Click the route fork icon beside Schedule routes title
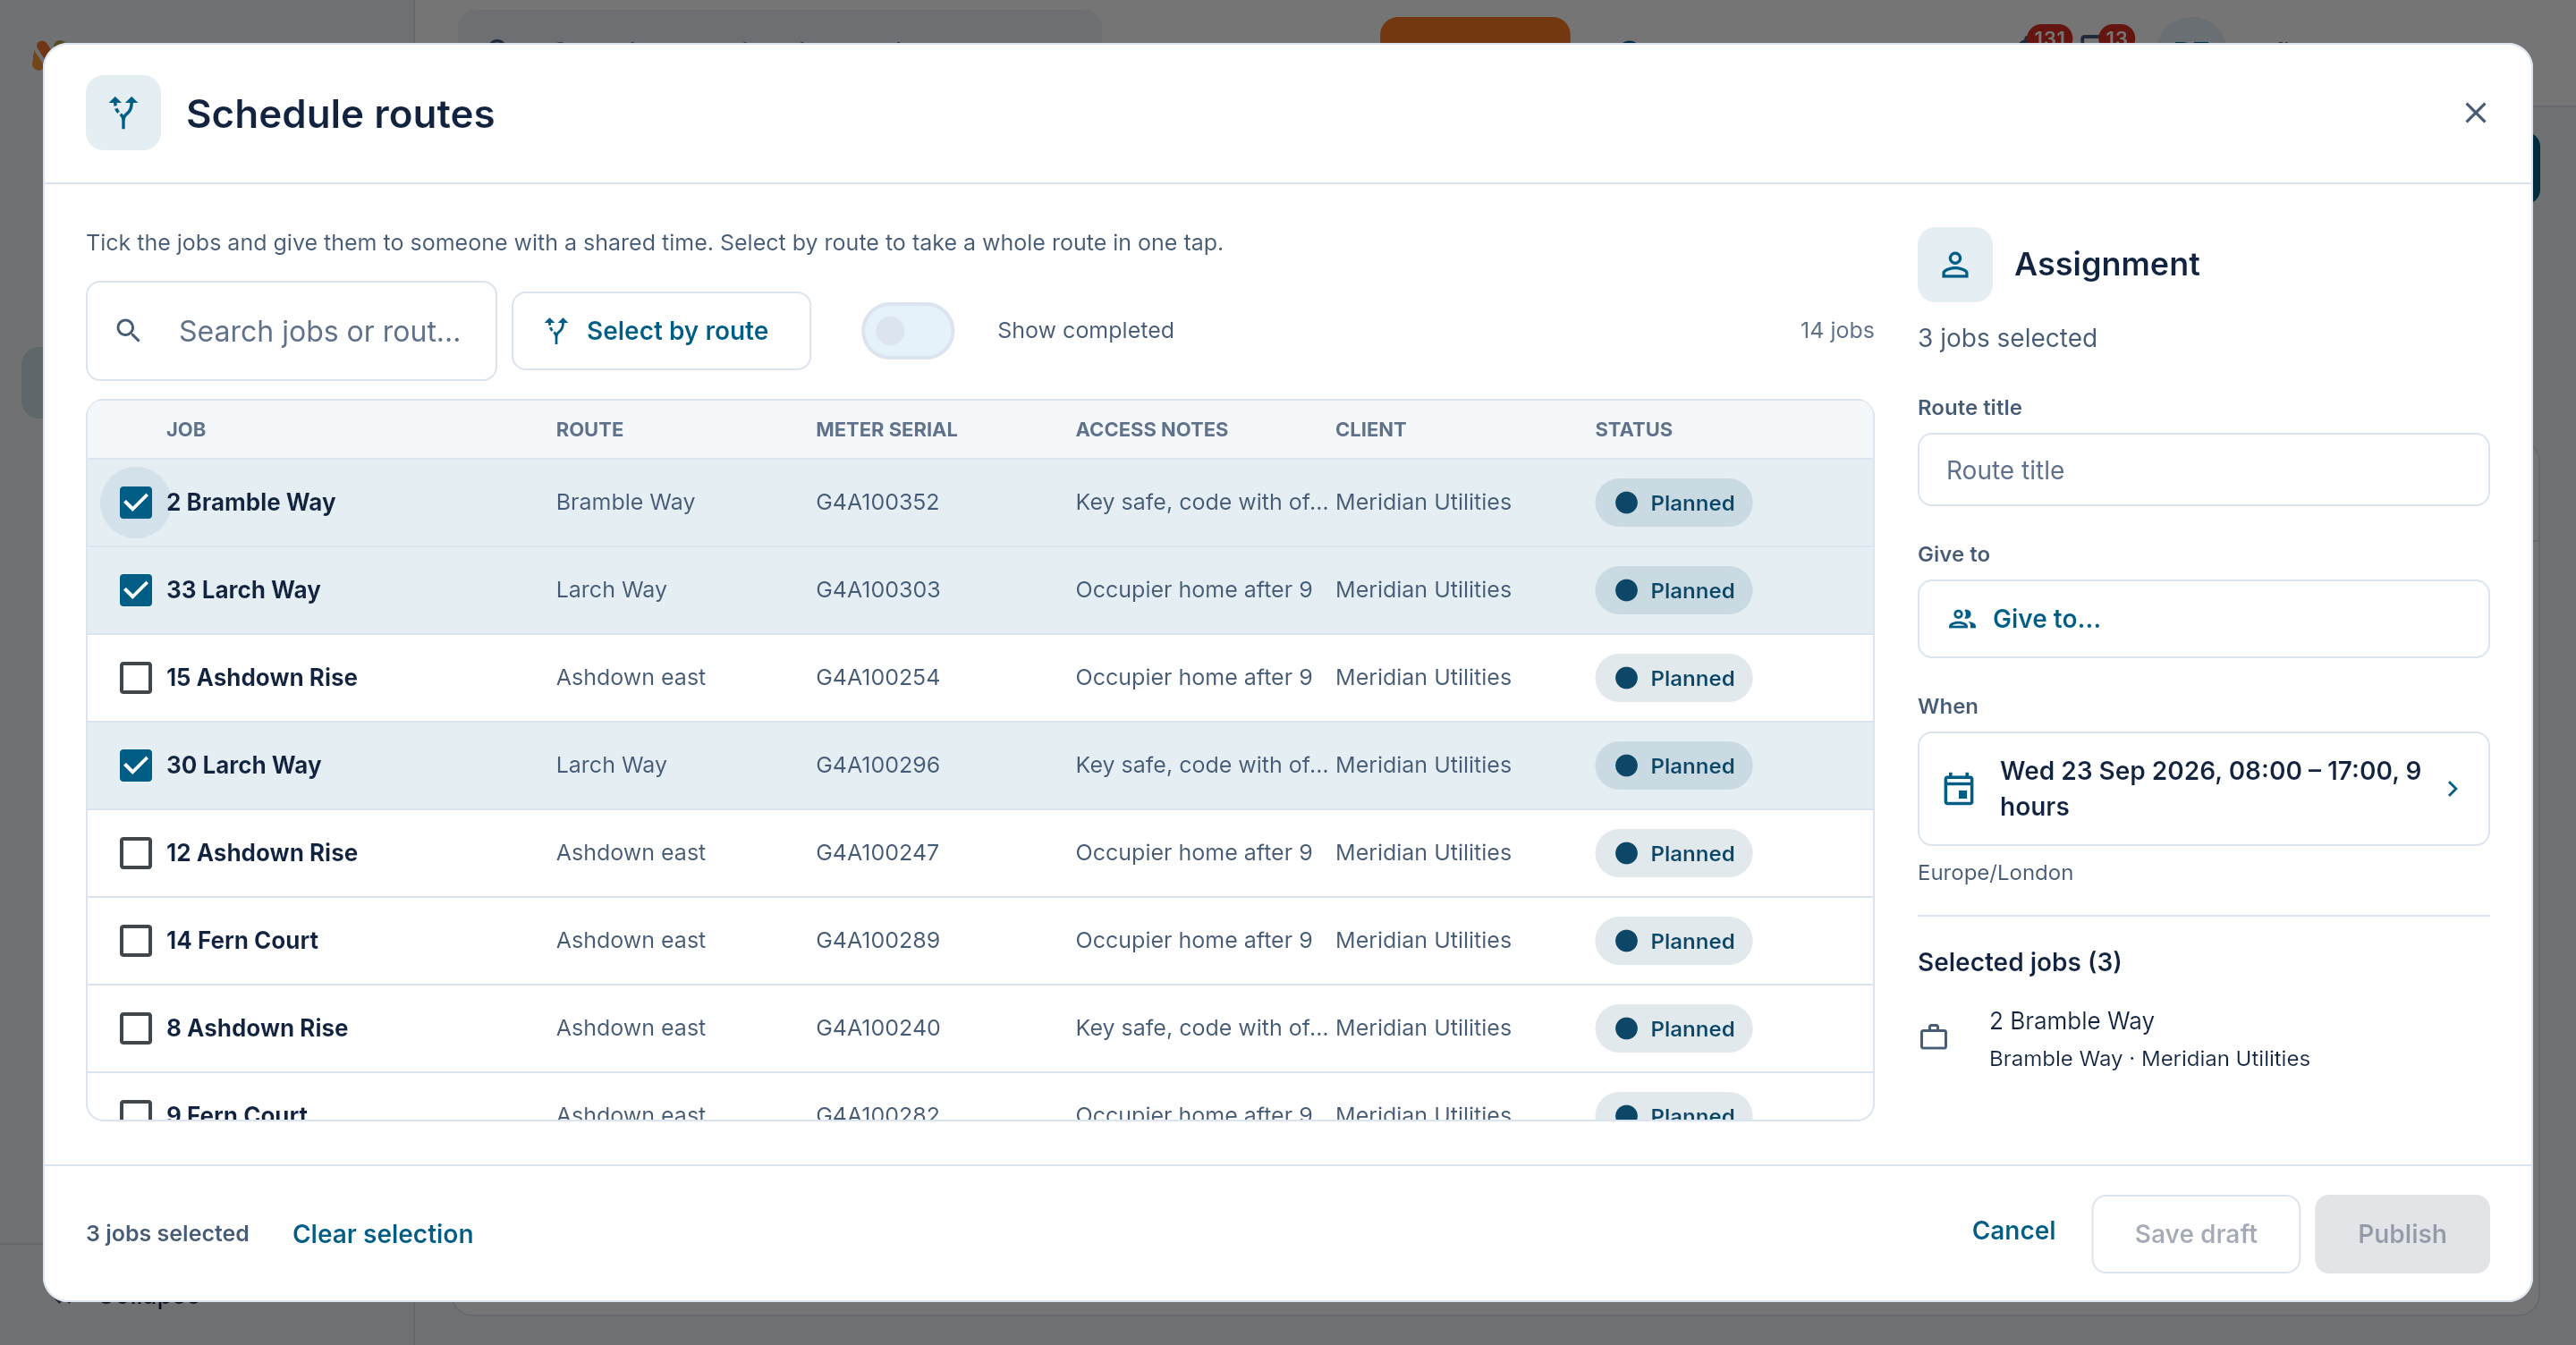The width and height of the screenshot is (2576, 1345). tap(123, 113)
